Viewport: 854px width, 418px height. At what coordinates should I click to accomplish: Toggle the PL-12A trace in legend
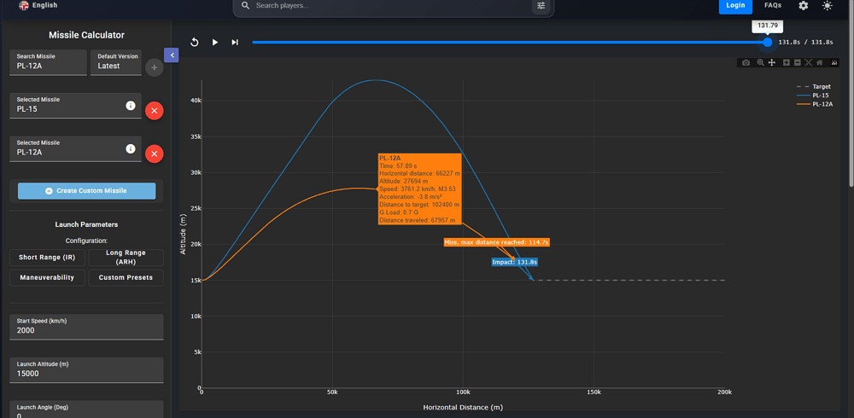point(814,104)
